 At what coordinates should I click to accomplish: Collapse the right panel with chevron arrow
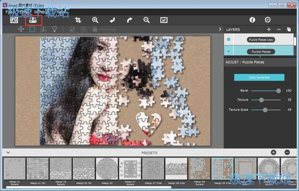220,29
